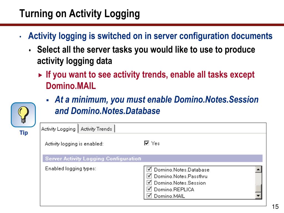284x213 pixels.
Task: Click the scrollbar thumb in logging types list
Action: [258, 188]
